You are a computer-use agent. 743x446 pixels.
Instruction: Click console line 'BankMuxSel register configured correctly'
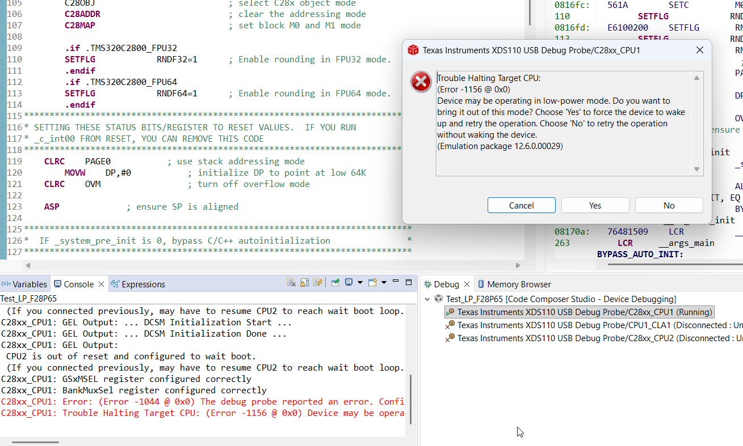point(134,390)
